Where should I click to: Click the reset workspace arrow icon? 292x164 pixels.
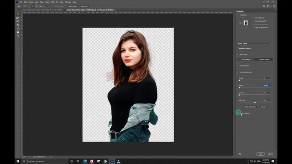[x=240, y=154]
